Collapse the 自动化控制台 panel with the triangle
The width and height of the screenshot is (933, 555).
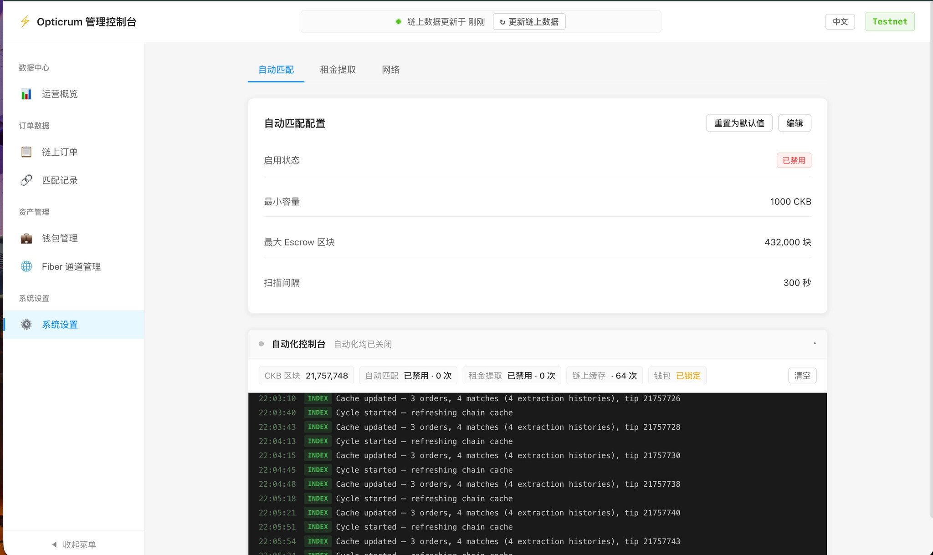815,343
